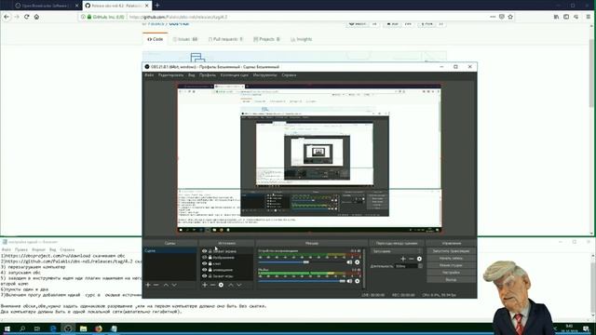This screenshot has height=335, width=596.
Task: Open Task View on the taskbar
Action: coord(37,328)
